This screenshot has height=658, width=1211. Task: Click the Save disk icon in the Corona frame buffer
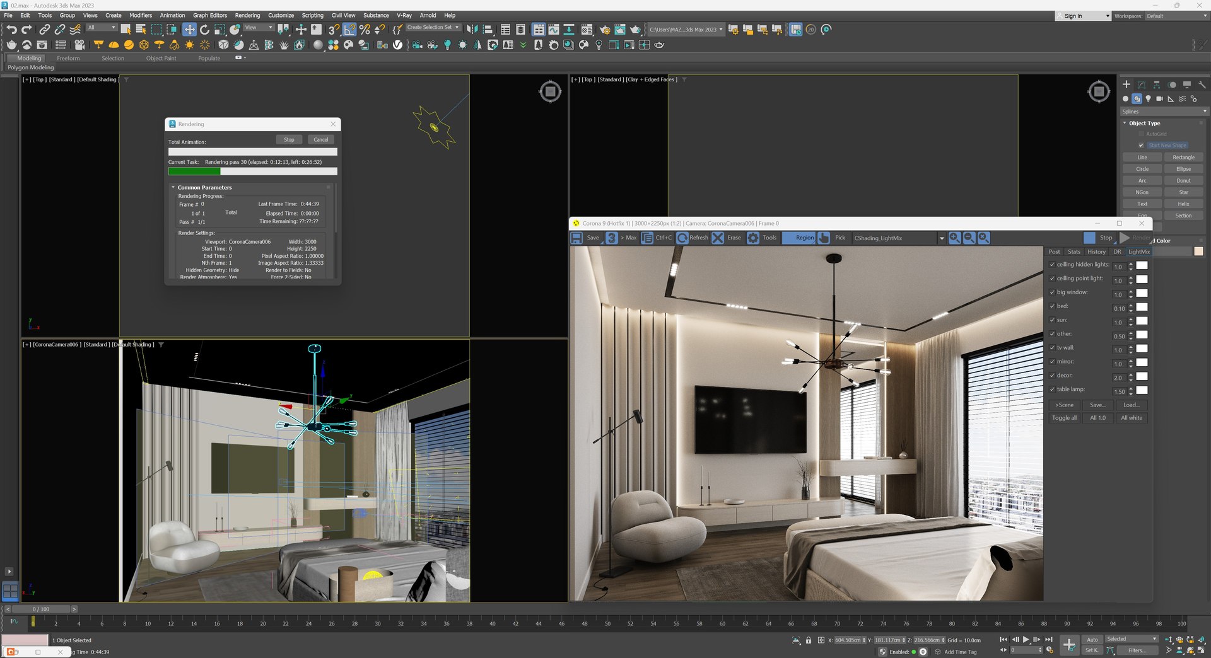click(x=576, y=238)
